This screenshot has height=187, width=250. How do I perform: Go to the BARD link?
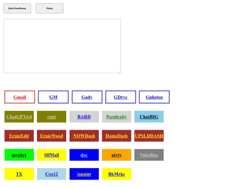point(84,117)
